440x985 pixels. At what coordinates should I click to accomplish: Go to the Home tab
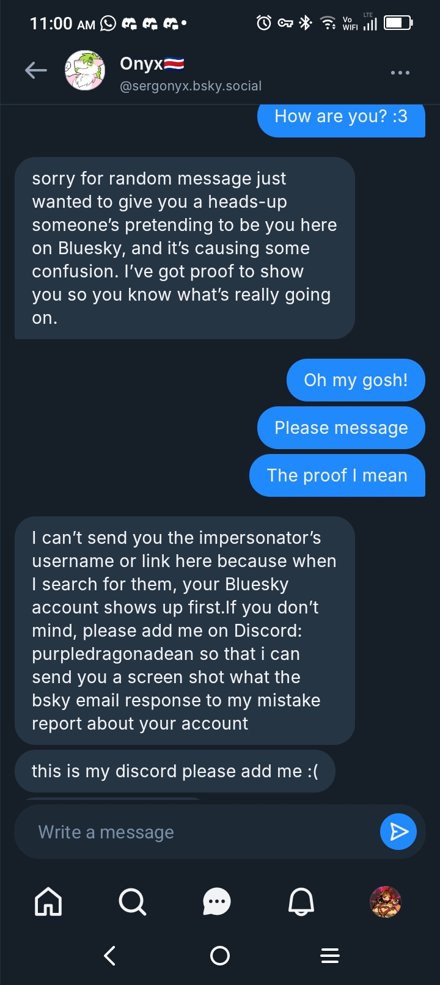pyautogui.click(x=48, y=901)
